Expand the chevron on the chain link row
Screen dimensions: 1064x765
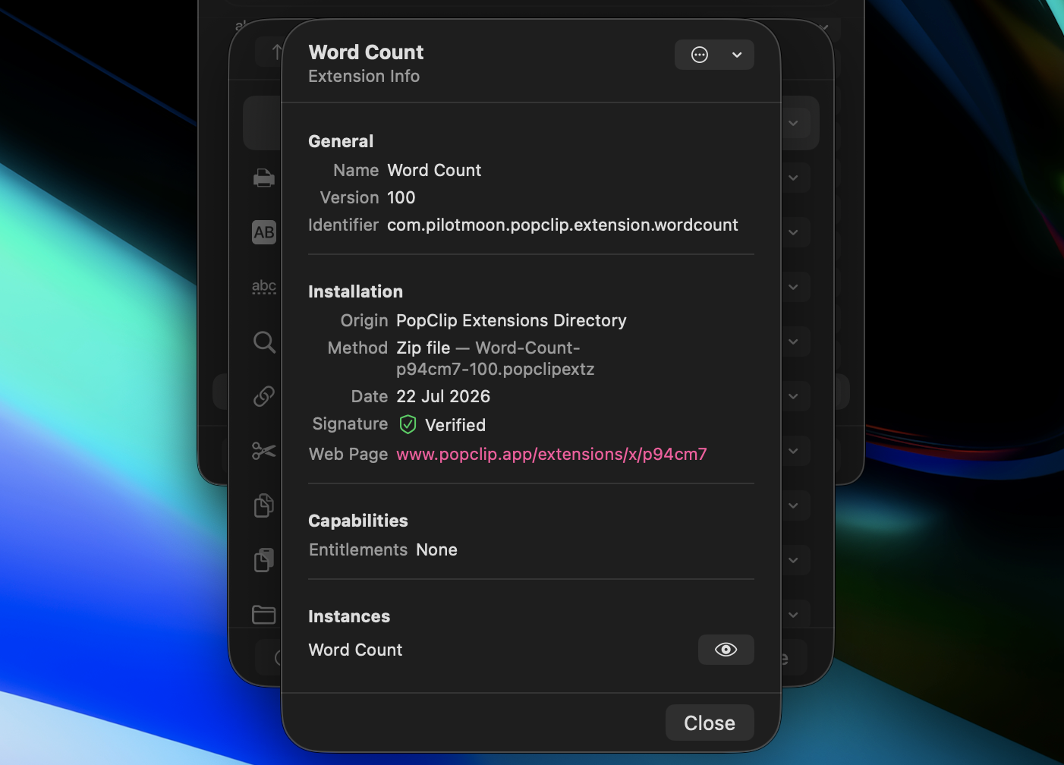coord(793,396)
